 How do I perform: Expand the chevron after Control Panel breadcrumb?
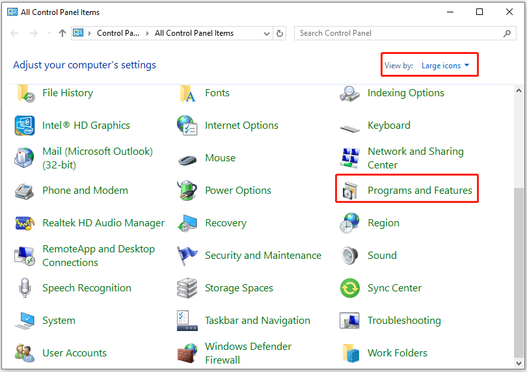click(147, 33)
